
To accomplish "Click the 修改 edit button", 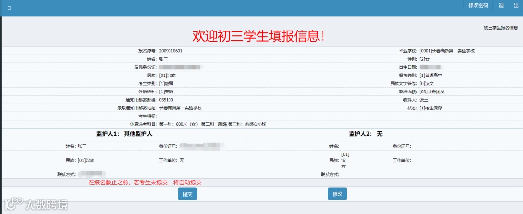I will click(337, 194).
